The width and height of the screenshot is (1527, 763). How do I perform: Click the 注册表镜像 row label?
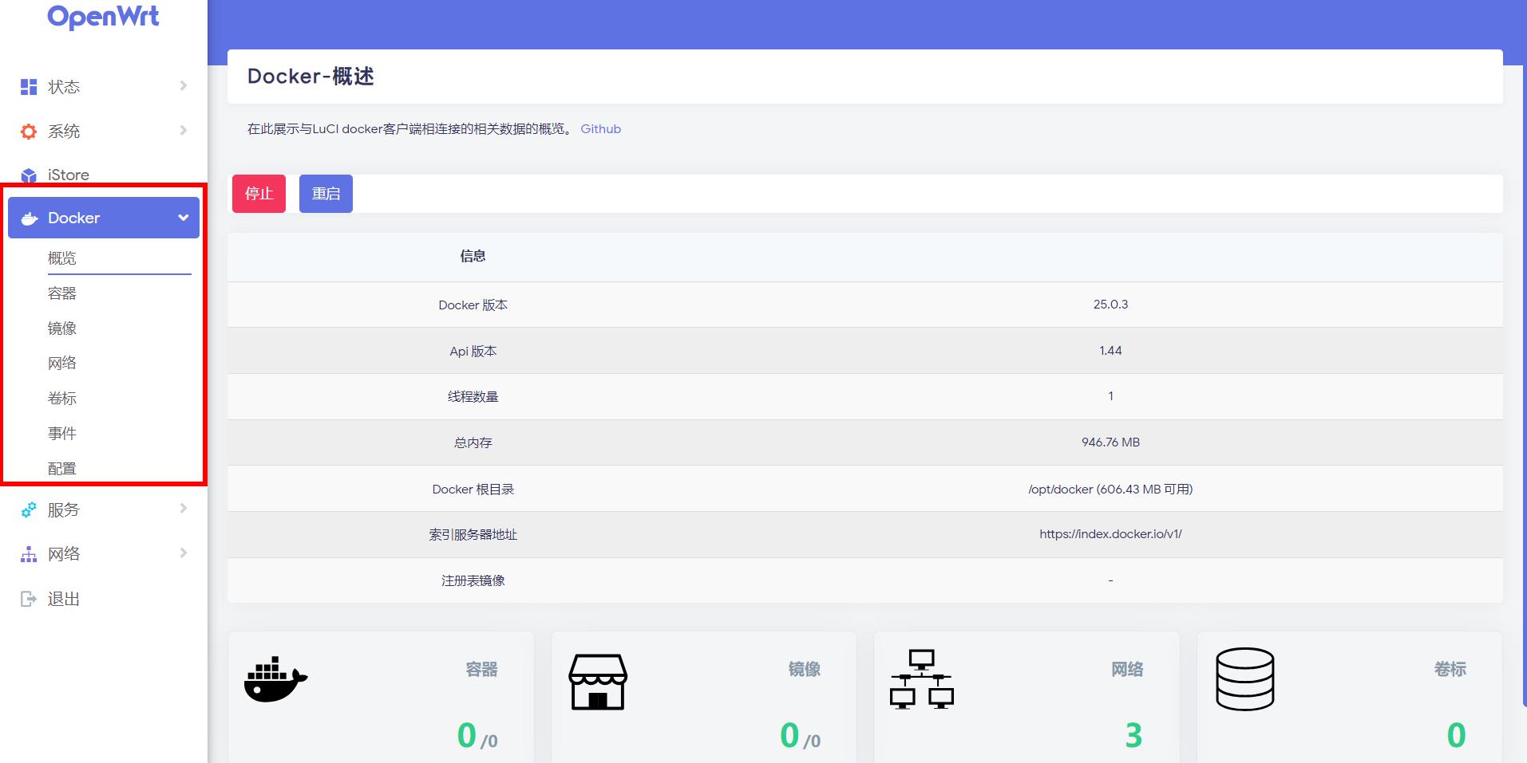point(473,581)
